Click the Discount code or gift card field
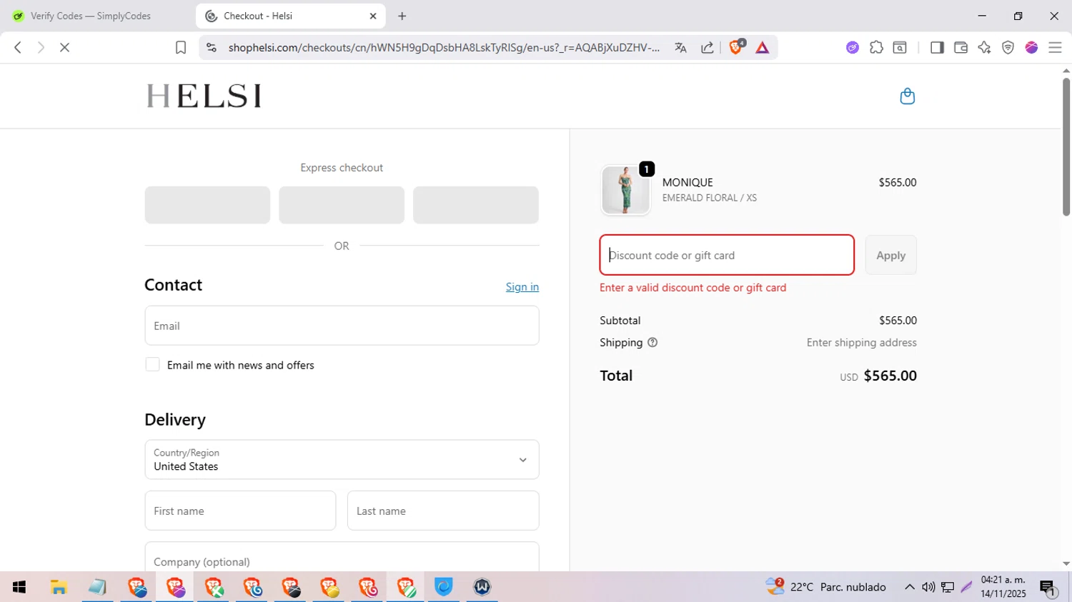Screen dimensions: 1072x602 tap(727, 255)
